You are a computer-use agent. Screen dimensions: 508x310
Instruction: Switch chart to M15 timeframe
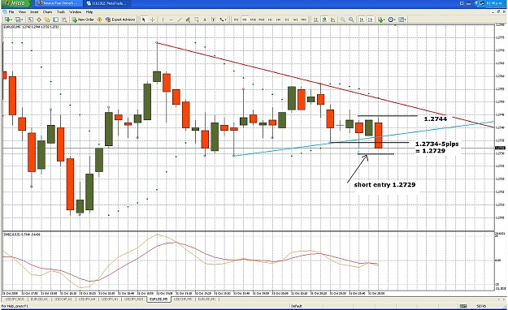click(253, 19)
